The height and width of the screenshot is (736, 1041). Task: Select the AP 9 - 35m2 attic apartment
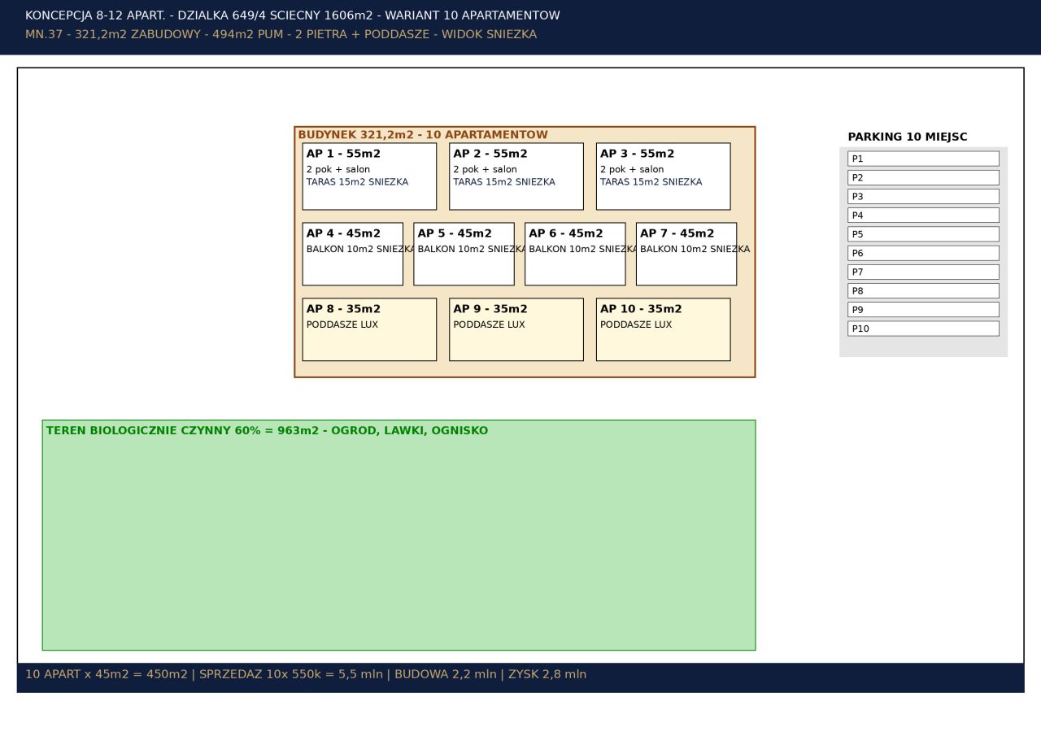coord(516,329)
